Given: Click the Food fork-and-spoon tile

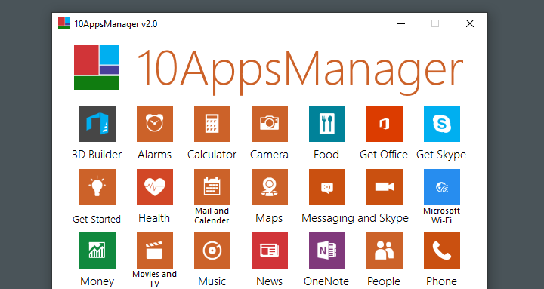Looking at the screenshot, I should click(x=327, y=124).
